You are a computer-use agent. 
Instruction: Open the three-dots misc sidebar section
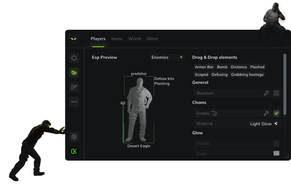click(x=74, y=102)
